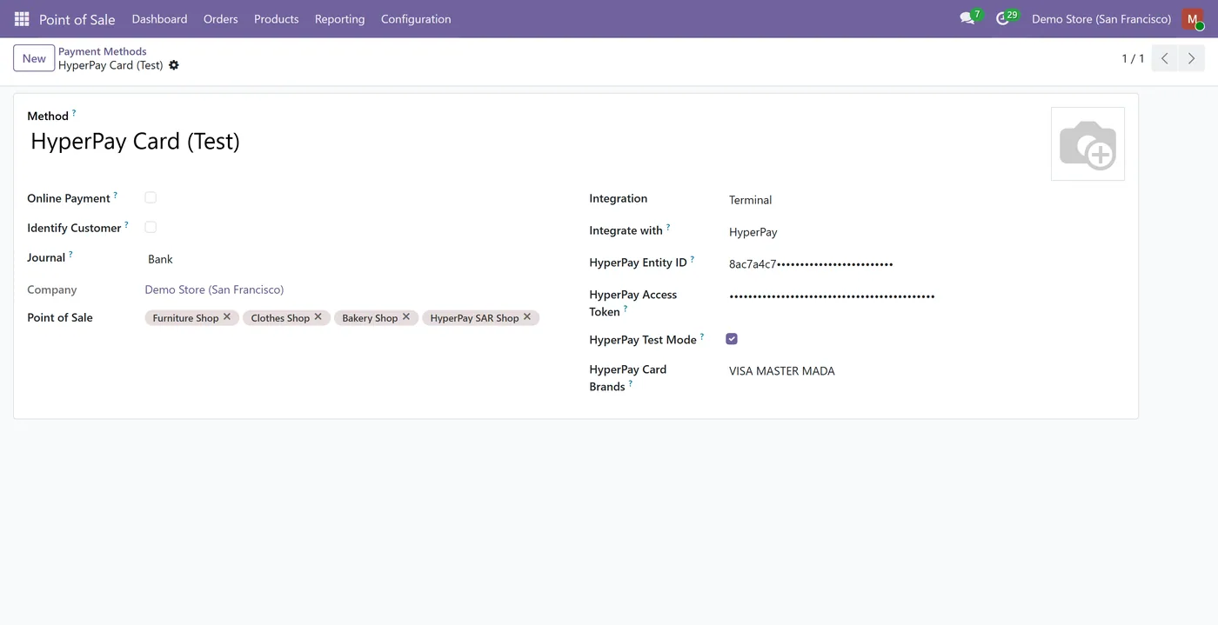Enable the Identify Customer checkbox
The image size is (1218, 625).
(x=151, y=228)
